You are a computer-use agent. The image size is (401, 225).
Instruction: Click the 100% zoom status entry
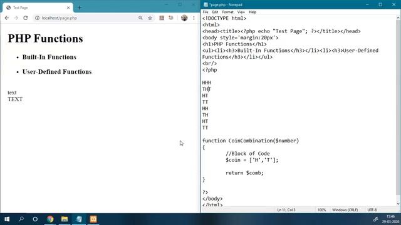pos(321,210)
